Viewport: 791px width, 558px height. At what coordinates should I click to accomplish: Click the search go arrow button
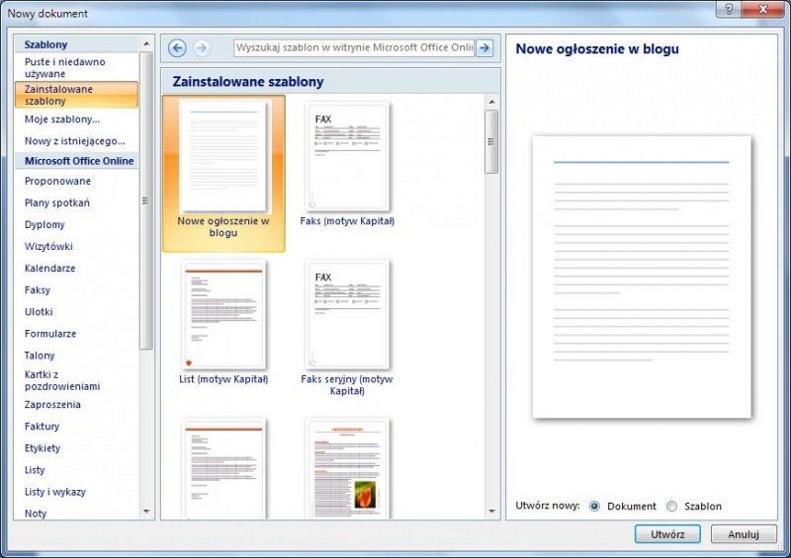point(484,48)
